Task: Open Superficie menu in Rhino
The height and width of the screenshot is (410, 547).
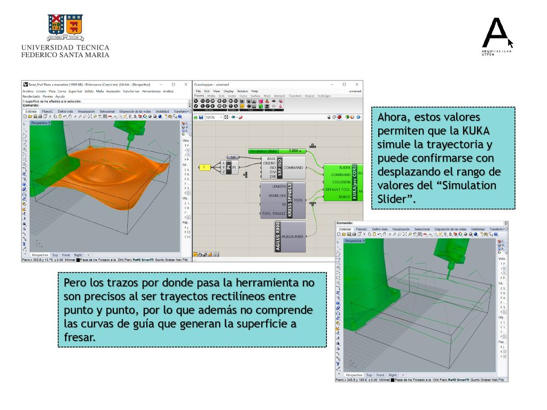Action: (75, 91)
